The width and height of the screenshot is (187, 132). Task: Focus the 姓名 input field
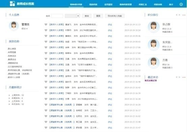(57, 16)
